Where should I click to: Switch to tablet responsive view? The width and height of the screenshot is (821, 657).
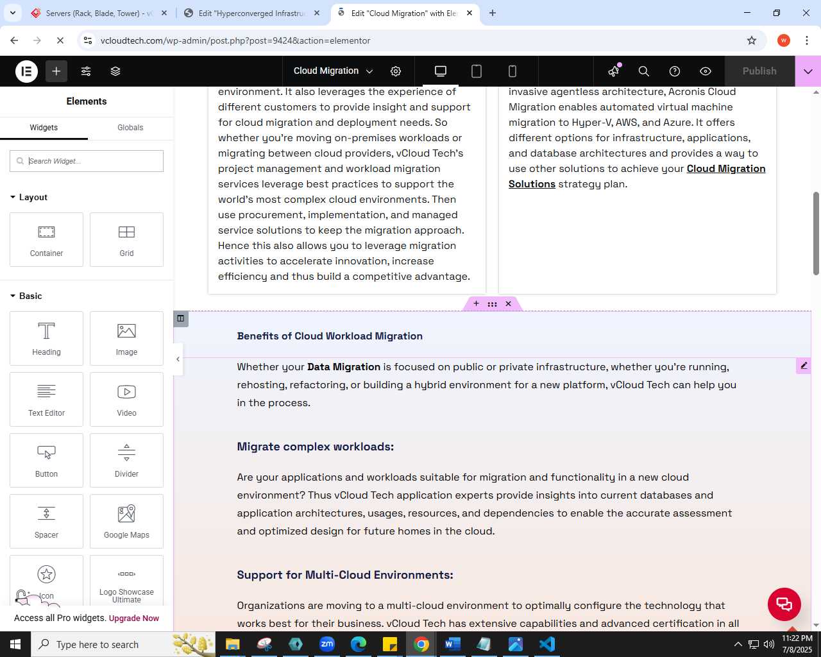click(477, 71)
